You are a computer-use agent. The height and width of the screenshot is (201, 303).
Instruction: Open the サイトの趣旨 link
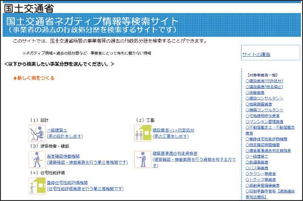256,55
